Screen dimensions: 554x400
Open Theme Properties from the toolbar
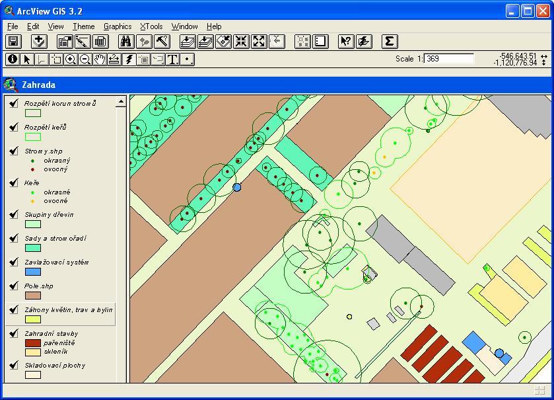click(x=65, y=42)
